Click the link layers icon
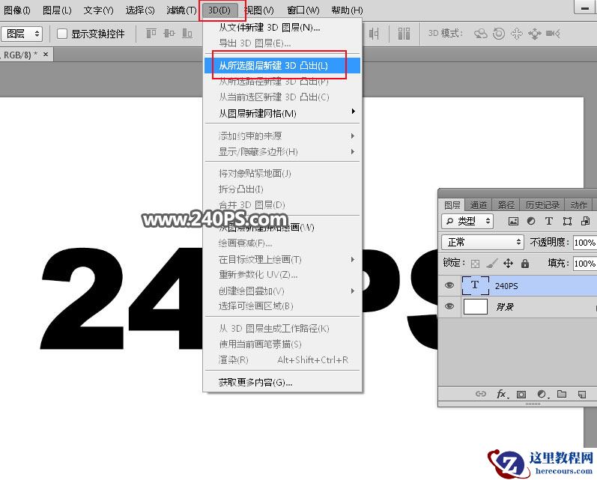The image size is (597, 480). (481, 394)
